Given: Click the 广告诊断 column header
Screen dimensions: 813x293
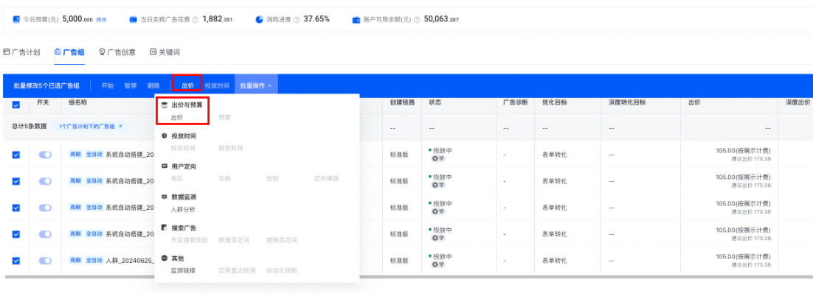Looking at the screenshot, I should click(516, 102).
